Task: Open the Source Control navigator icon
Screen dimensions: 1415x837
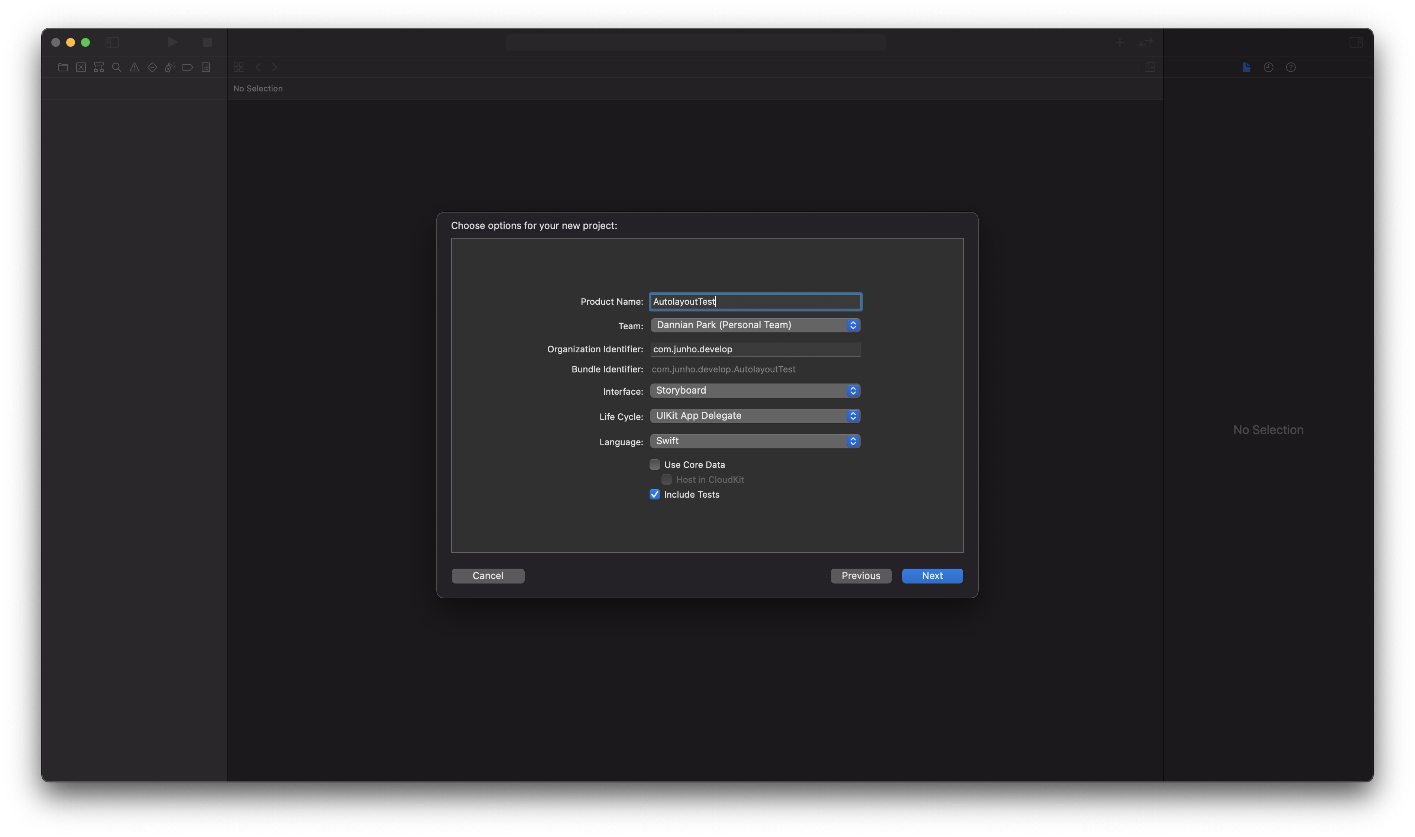Action: pos(81,67)
